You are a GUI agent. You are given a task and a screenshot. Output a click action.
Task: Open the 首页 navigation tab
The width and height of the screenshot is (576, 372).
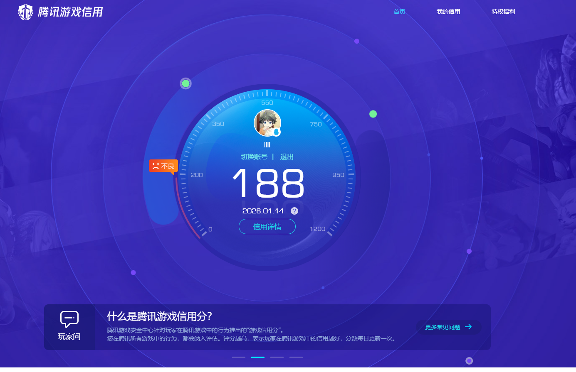[399, 12]
